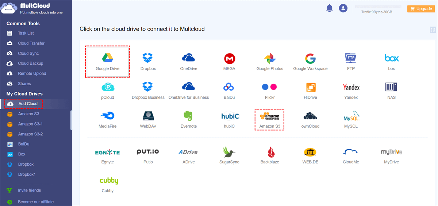
Task: Connect pCloud storage
Action: coord(107,91)
